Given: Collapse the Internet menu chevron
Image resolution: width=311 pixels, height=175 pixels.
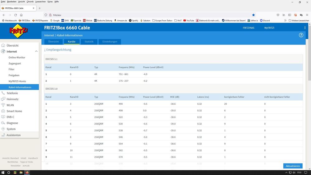Looking at the screenshot, I should click(x=36, y=51).
